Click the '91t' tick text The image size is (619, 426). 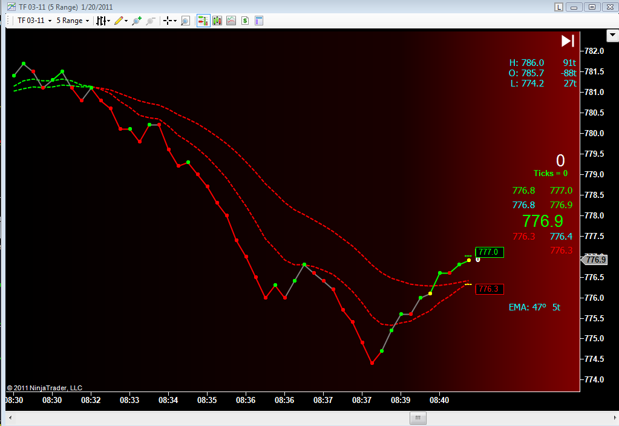569,63
